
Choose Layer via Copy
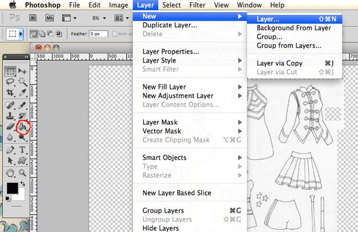click(294, 63)
